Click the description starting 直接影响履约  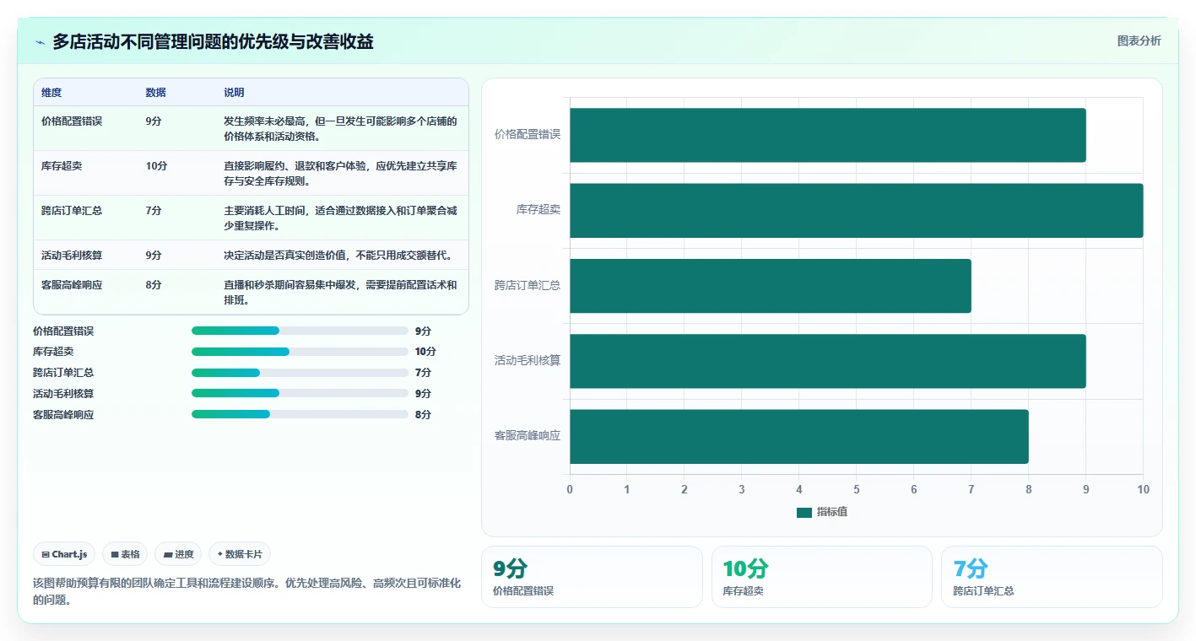(x=340, y=173)
